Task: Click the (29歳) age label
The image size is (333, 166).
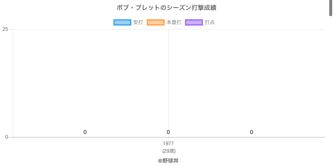Action: pos(169,151)
